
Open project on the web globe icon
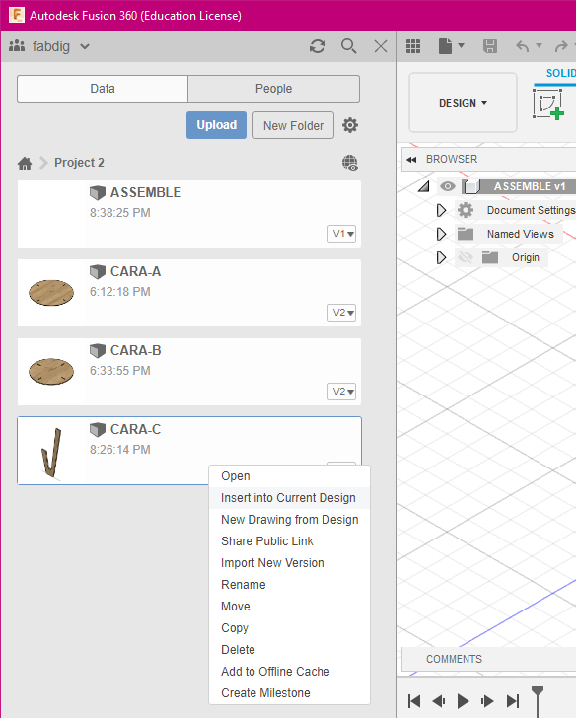click(x=350, y=163)
